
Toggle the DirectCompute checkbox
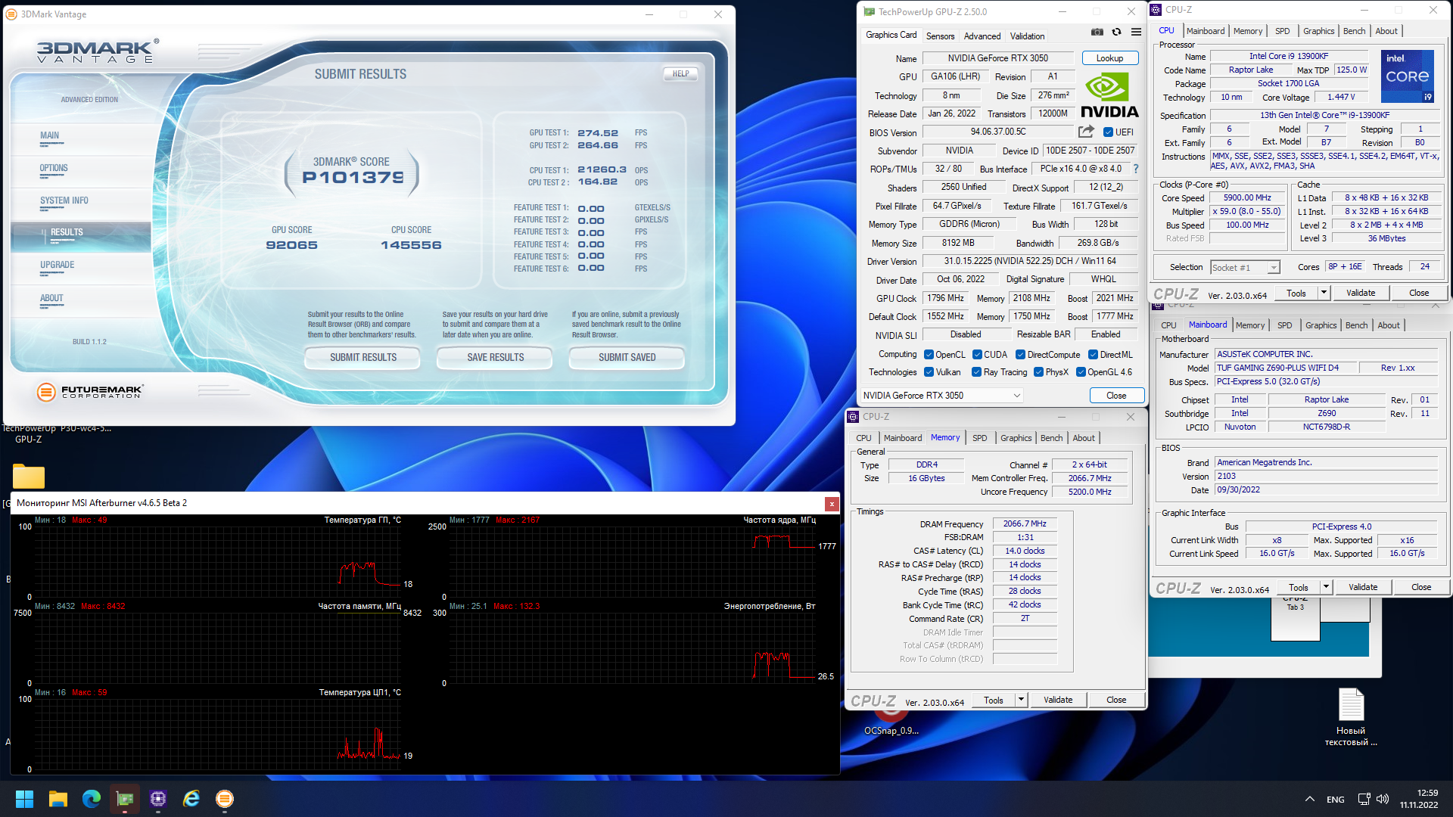click(x=1020, y=355)
